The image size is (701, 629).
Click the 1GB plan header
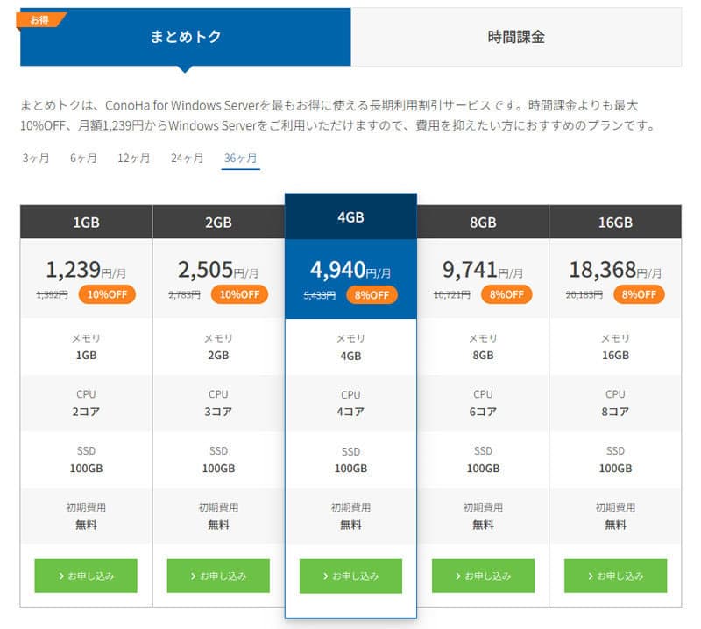pyautogui.click(x=86, y=222)
